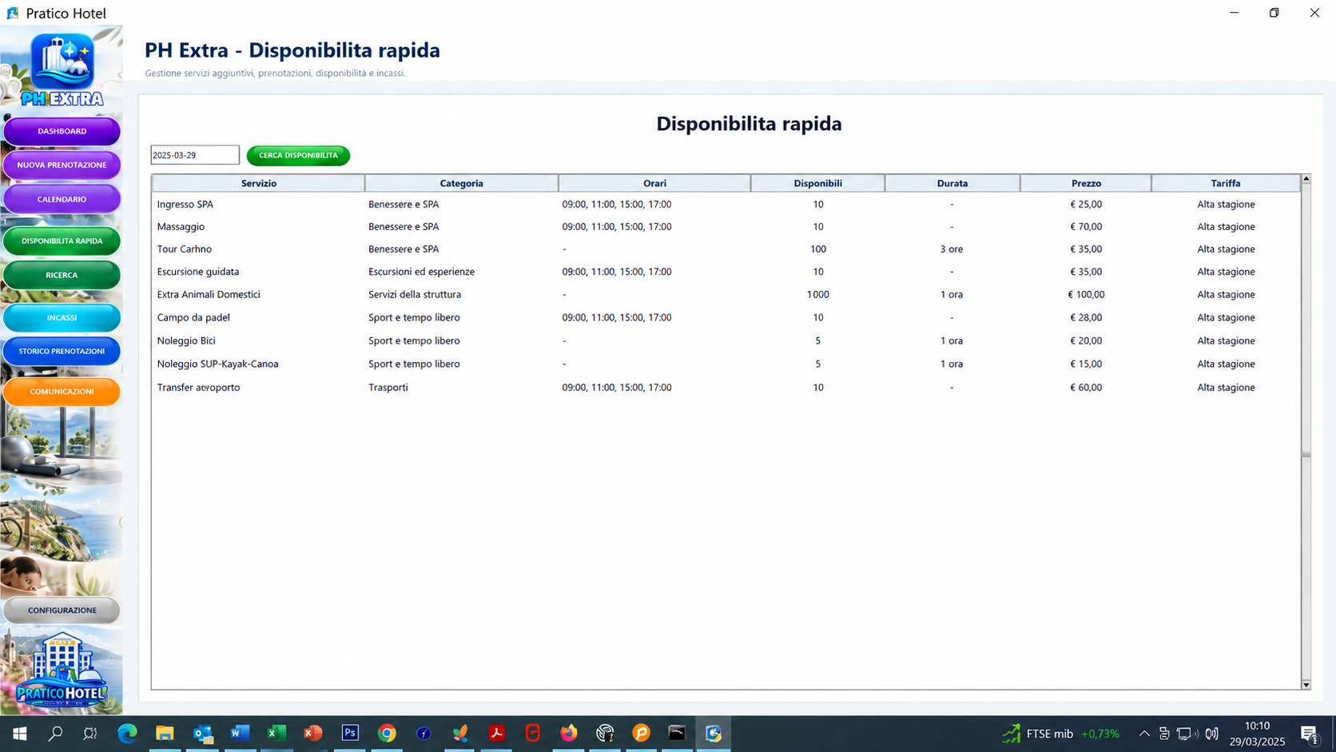The image size is (1336, 752).
Task: Click the table scrollbar down arrow
Action: (x=1306, y=685)
